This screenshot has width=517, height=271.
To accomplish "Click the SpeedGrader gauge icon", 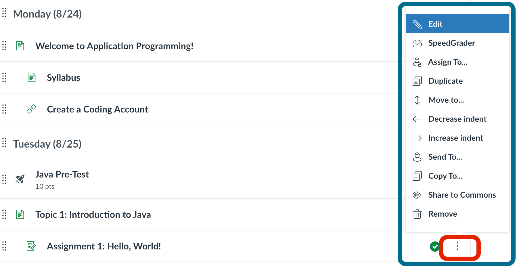I will [417, 43].
